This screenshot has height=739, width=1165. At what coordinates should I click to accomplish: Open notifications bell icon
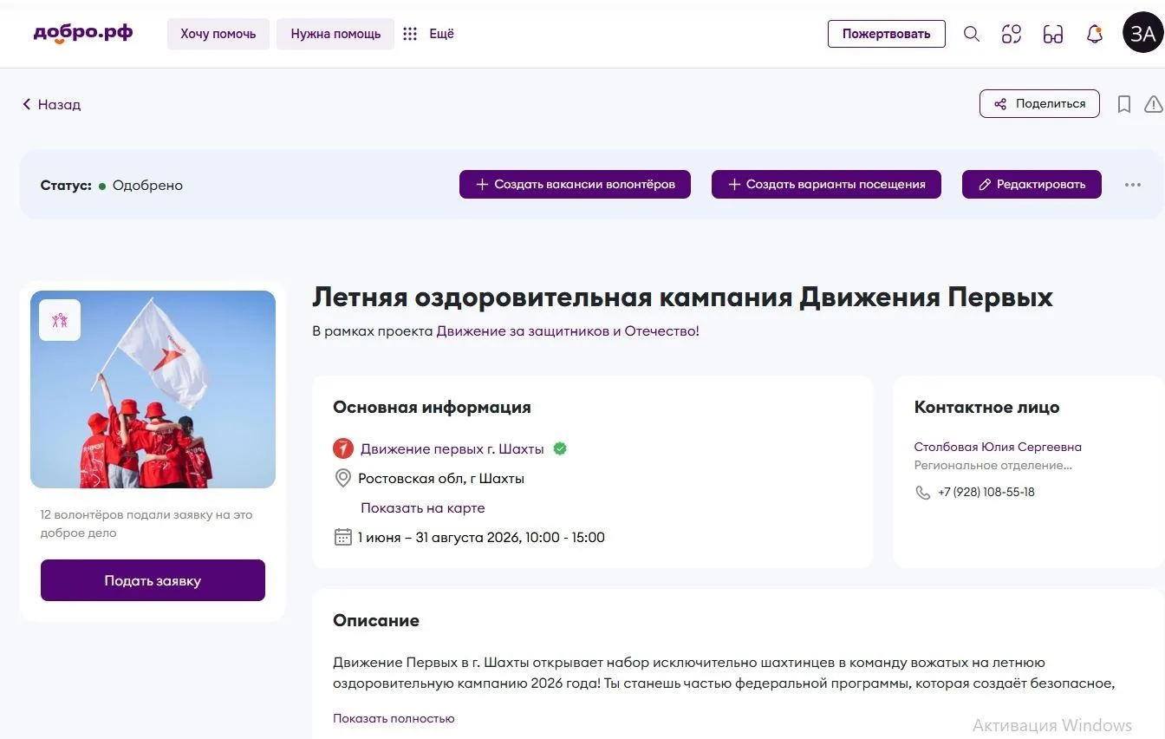point(1095,34)
